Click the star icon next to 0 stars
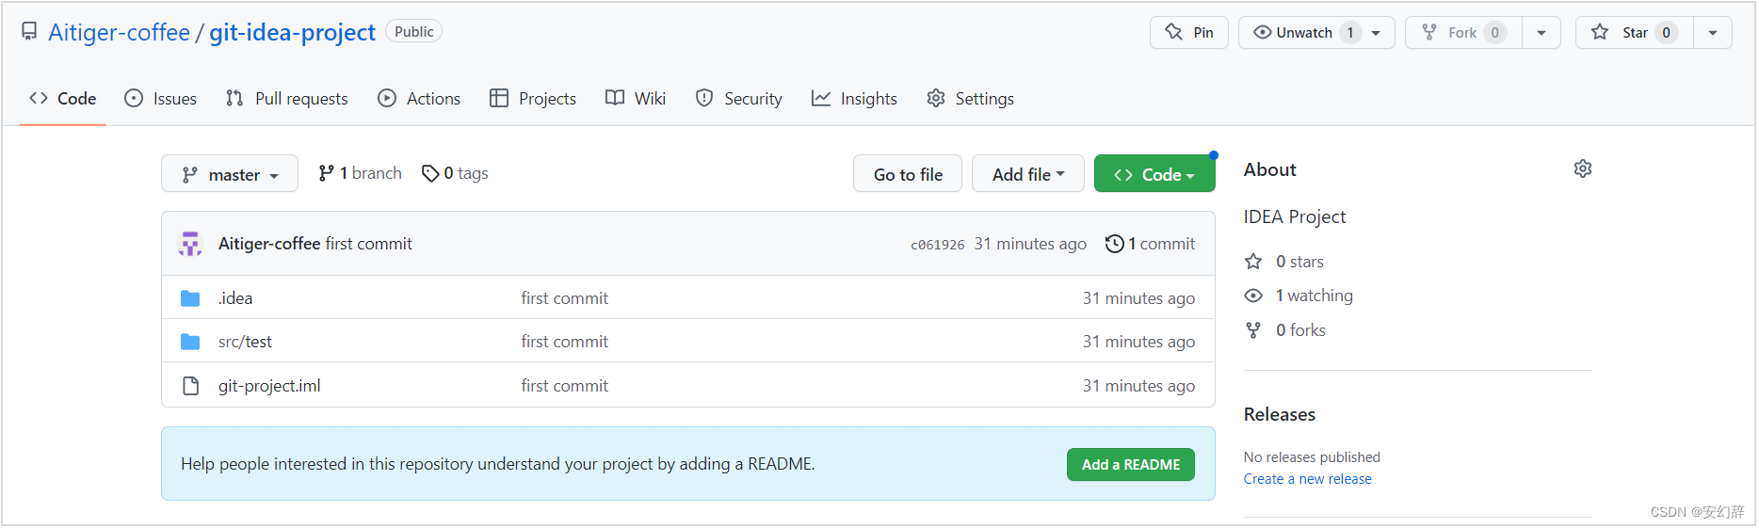The width and height of the screenshot is (1759, 528). 1253,262
